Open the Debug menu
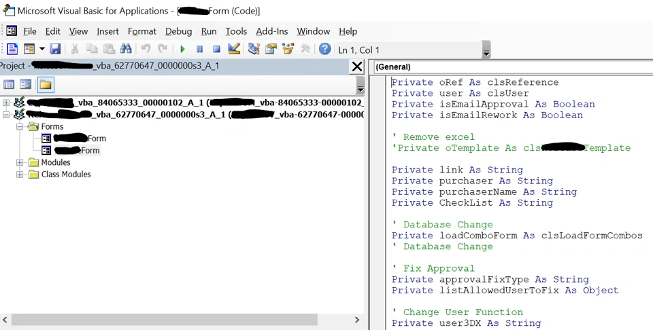The image size is (653, 330). [x=178, y=31]
